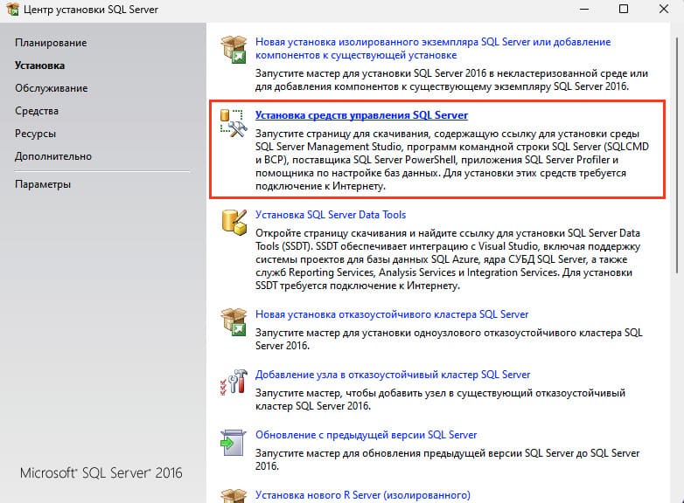The image size is (684, 503).
Task: Click the description starting 'Запустите страницу для скачивания'
Action: pyautogui.click(x=452, y=160)
